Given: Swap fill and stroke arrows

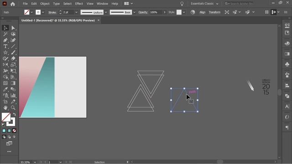Looking at the screenshot, I should click(x=14, y=114).
